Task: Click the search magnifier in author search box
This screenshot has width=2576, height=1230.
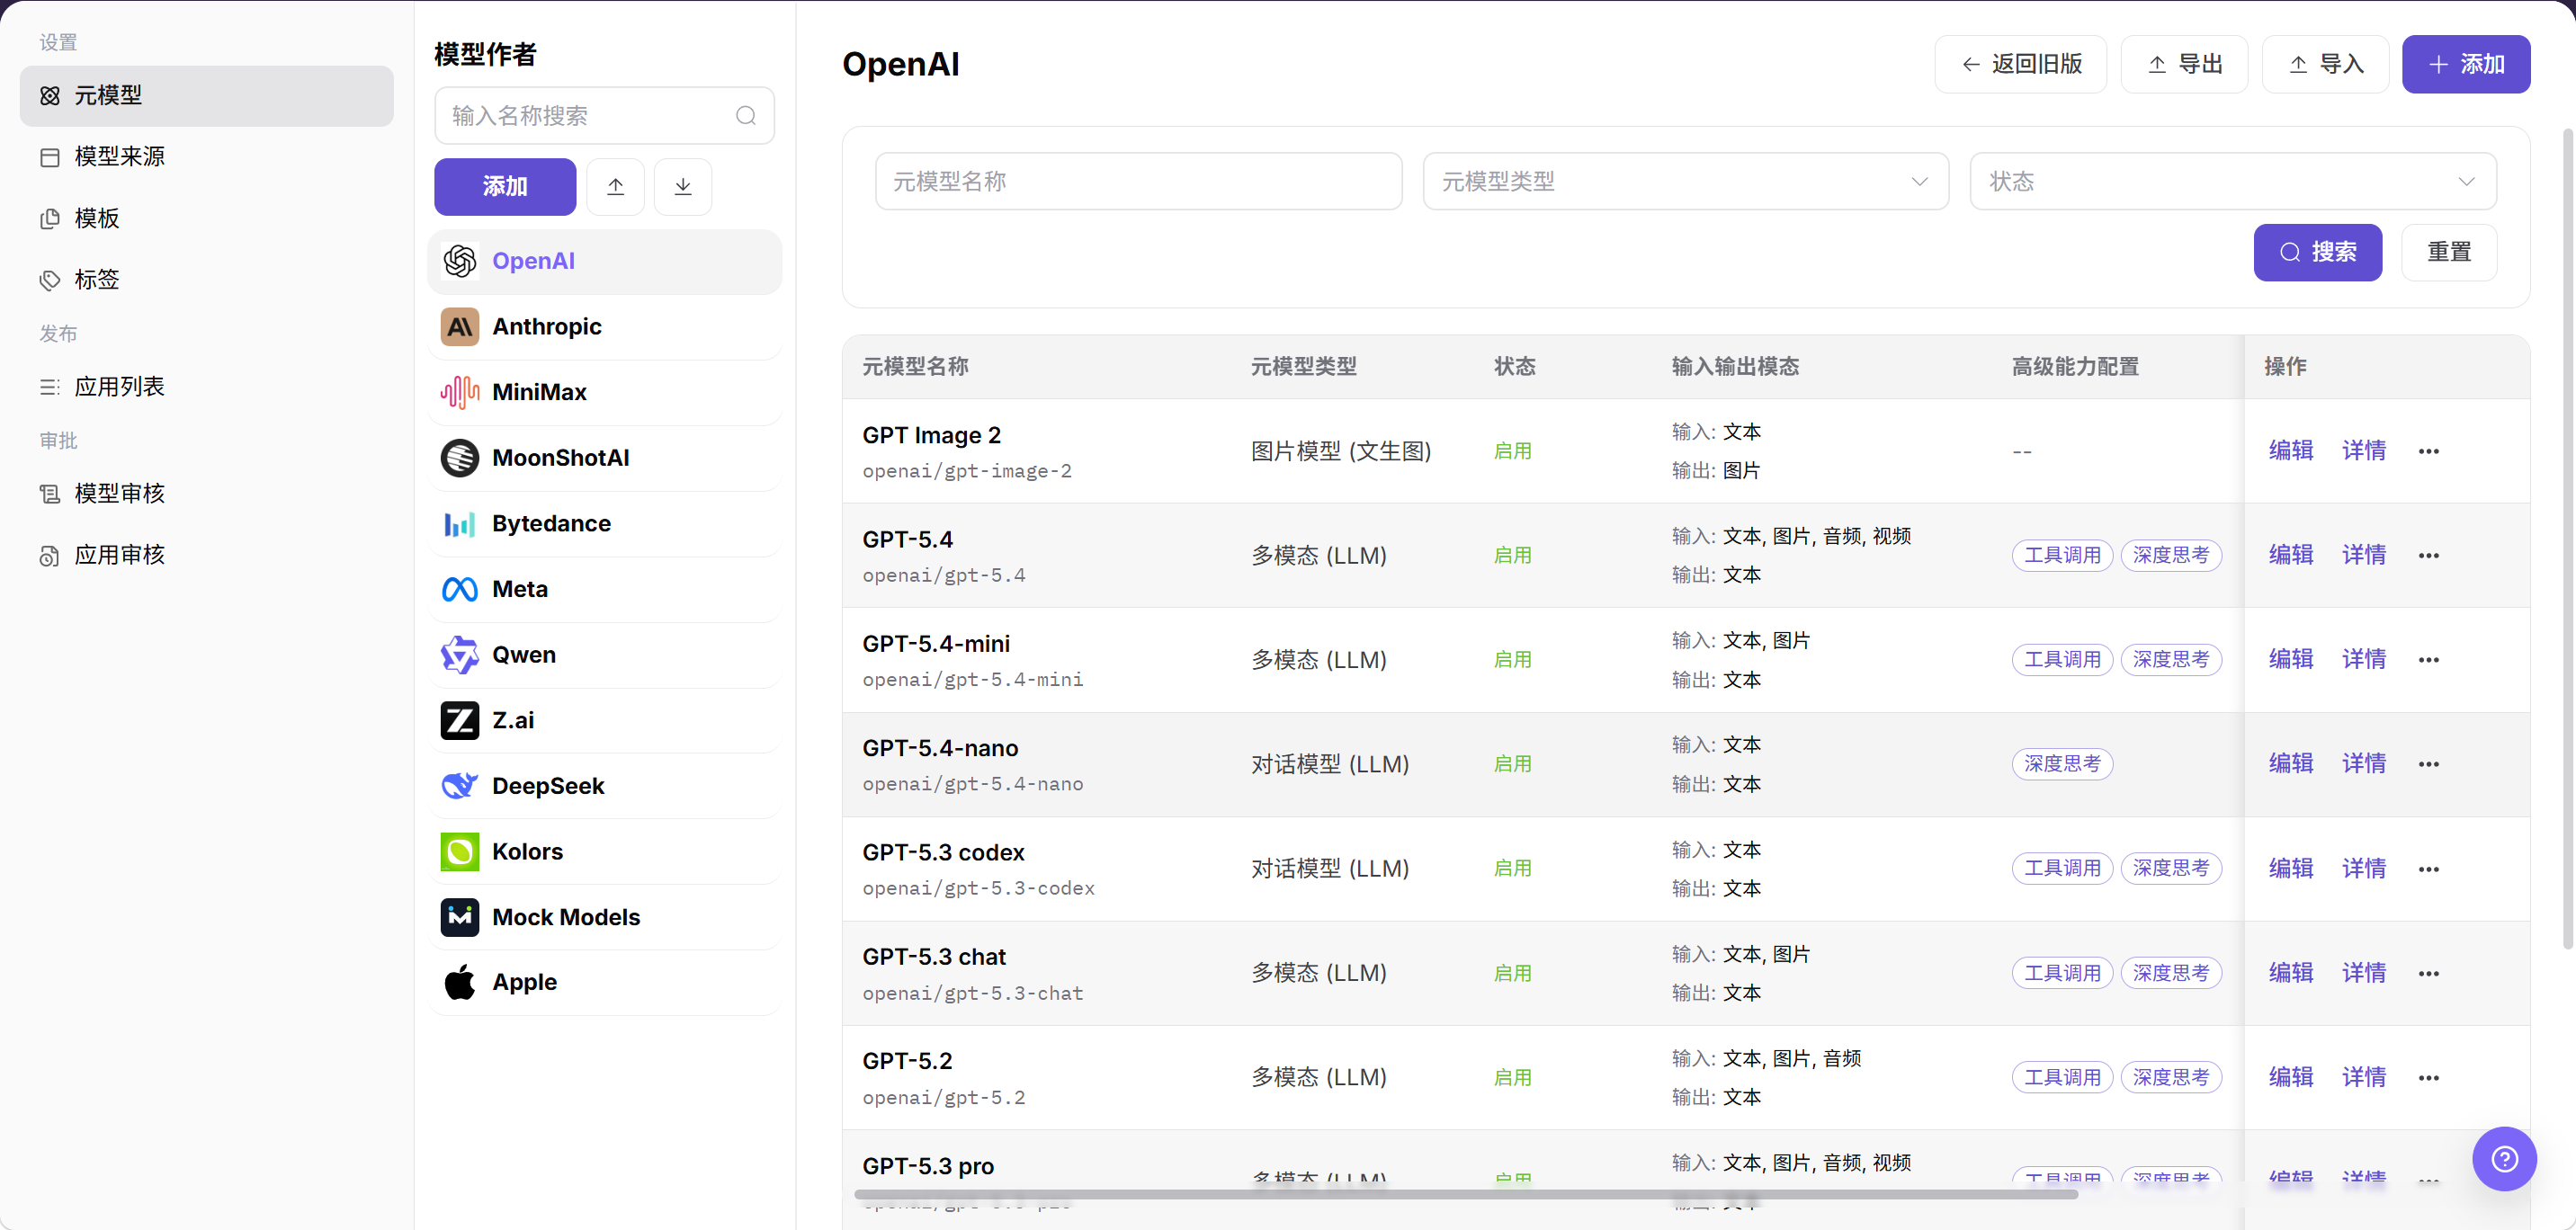Action: click(746, 116)
